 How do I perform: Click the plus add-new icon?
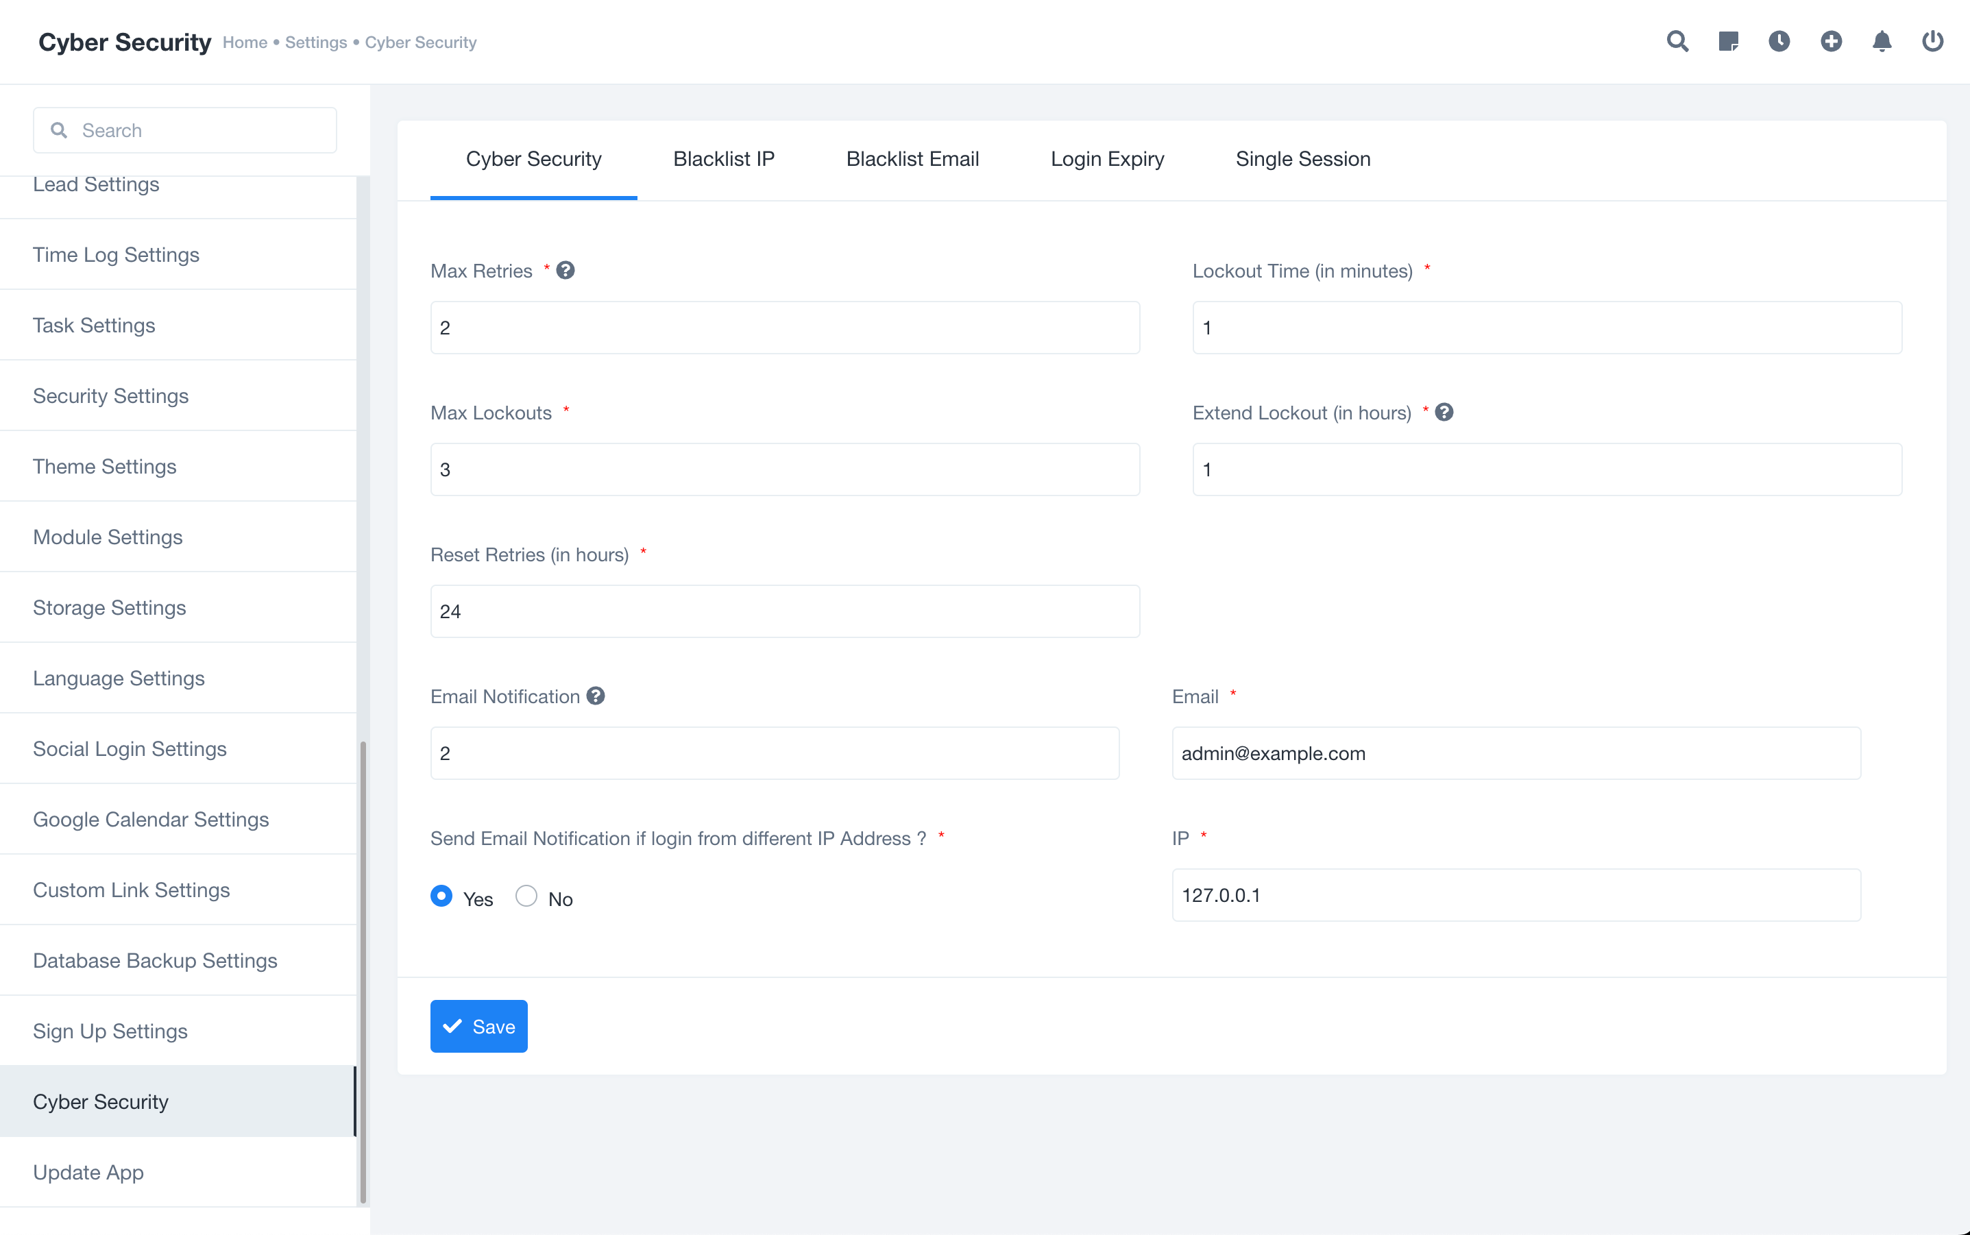[1830, 41]
